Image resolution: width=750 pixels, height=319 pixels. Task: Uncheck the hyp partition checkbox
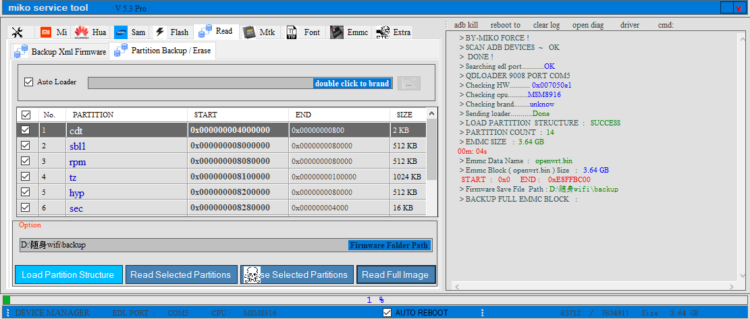[26, 192]
